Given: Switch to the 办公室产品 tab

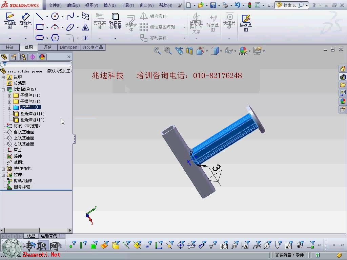Looking at the screenshot, I should coord(93,47).
